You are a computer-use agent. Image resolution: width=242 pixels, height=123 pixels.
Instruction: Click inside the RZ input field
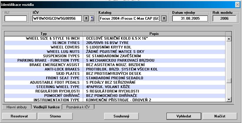[x=16, y=19]
